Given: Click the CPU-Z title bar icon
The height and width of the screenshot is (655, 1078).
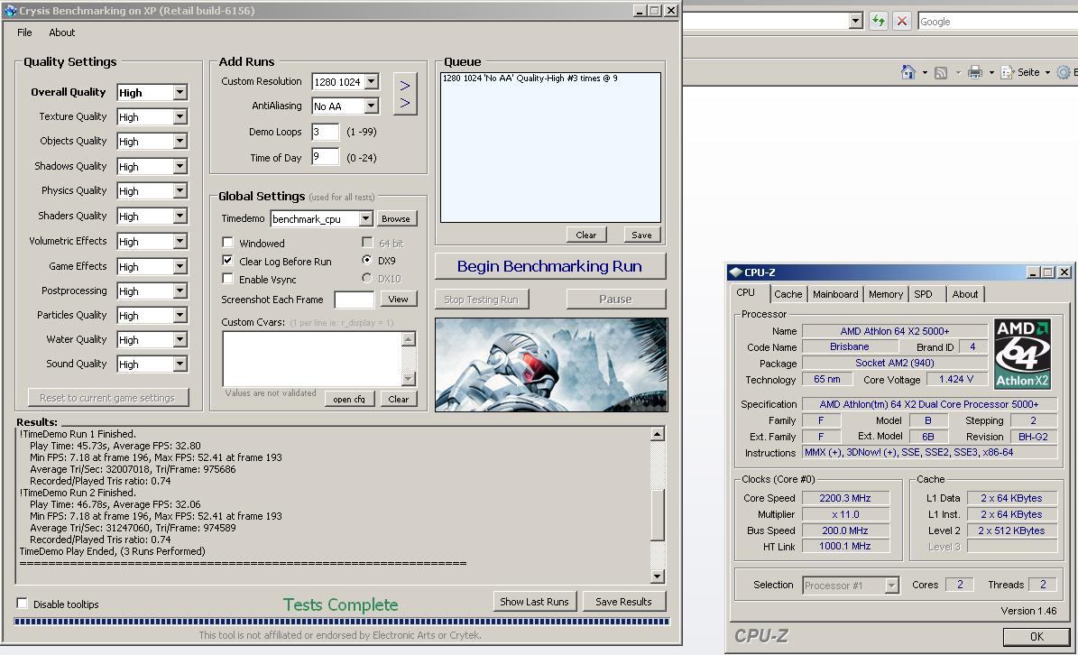Looking at the screenshot, I should (x=735, y=272).
